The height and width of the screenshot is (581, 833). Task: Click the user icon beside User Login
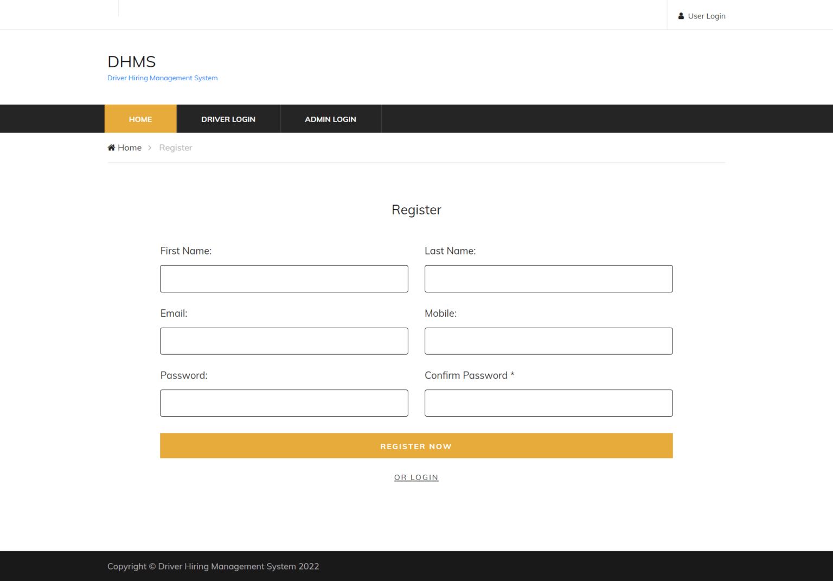681,16
